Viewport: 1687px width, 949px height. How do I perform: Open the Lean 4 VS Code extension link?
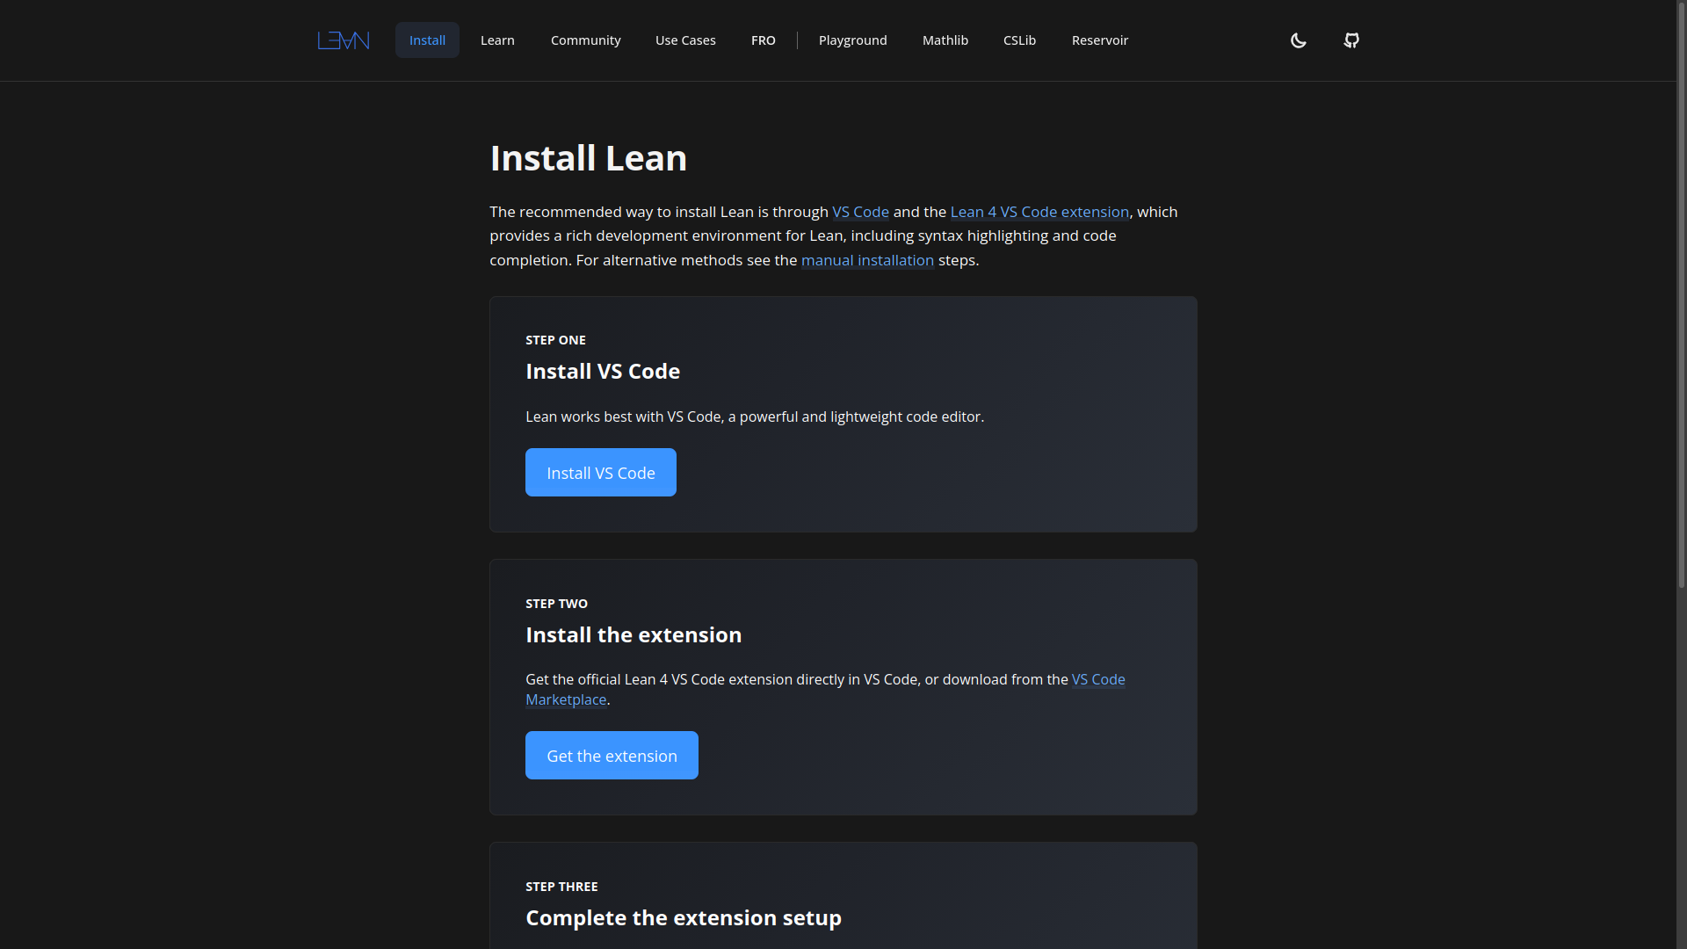point(1039,212)
